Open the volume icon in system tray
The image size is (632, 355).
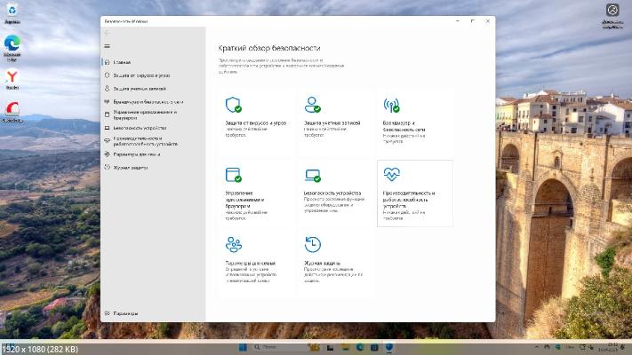[591, 347]
